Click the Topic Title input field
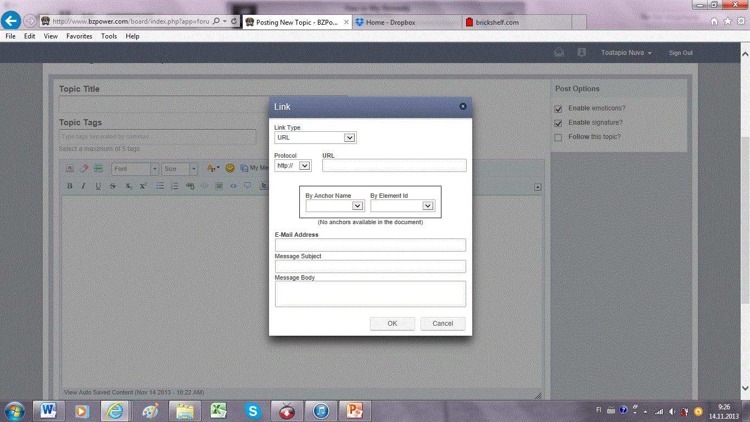 (x=203, y=104)
